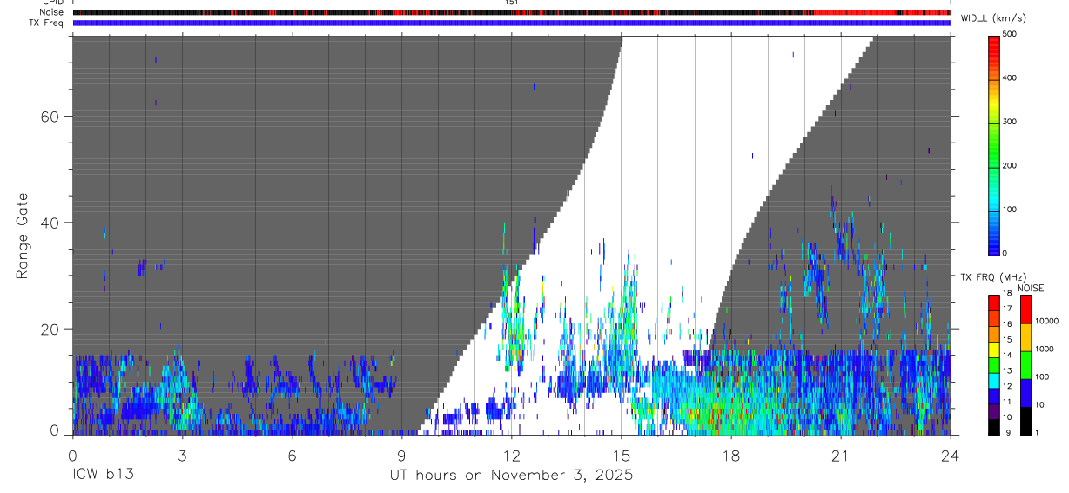Click the 'CPID' row label at top
Viewport: 1069px width, 493px height.
coord(53,3)
